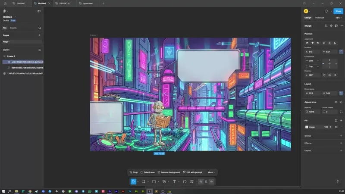The width and height of the screenshot is (345, 194).
Task: Hide the Image fill with eye
Action: pos(336,127)
